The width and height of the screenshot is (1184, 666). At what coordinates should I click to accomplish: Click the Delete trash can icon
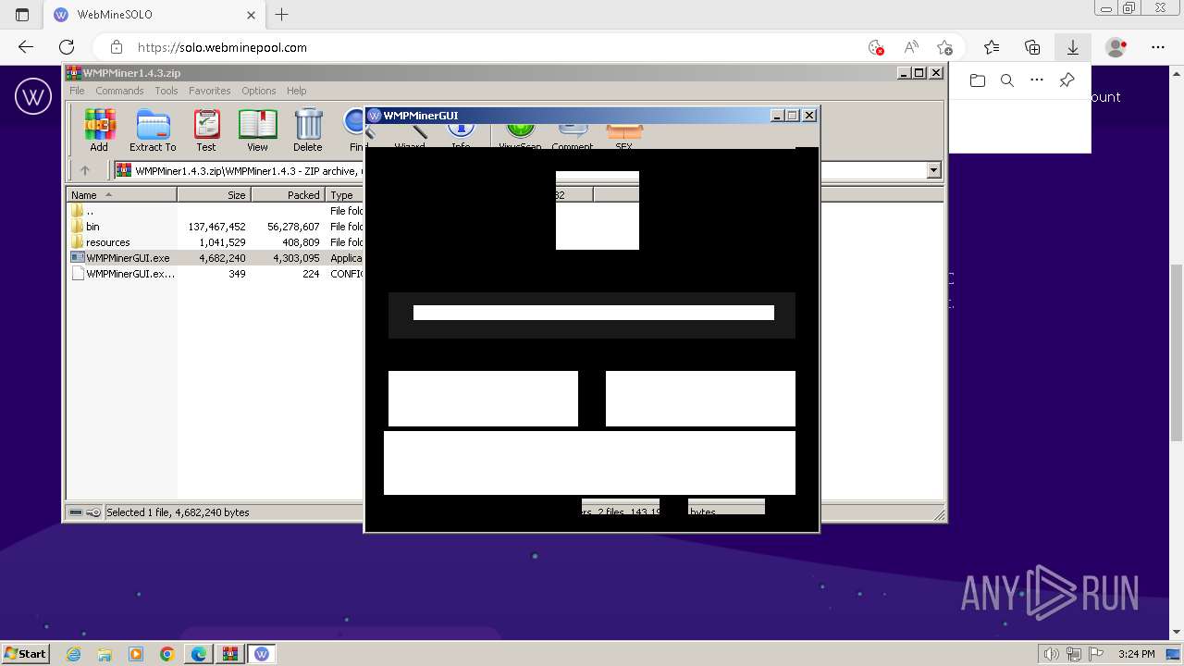(x=308, y=130)
